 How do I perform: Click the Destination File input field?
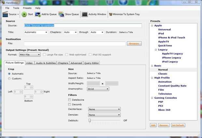click(x=75, y=43)
